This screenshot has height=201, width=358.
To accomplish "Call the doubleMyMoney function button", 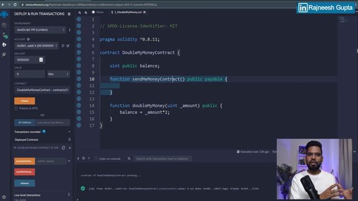I will pos(25,161).
